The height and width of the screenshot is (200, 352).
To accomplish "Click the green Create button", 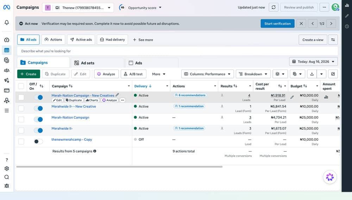I will (29, 74).
